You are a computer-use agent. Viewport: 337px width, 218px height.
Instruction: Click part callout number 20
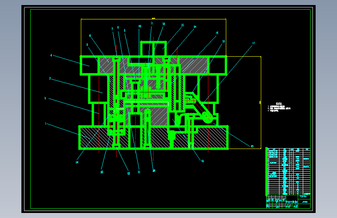(x=154, y=171)
